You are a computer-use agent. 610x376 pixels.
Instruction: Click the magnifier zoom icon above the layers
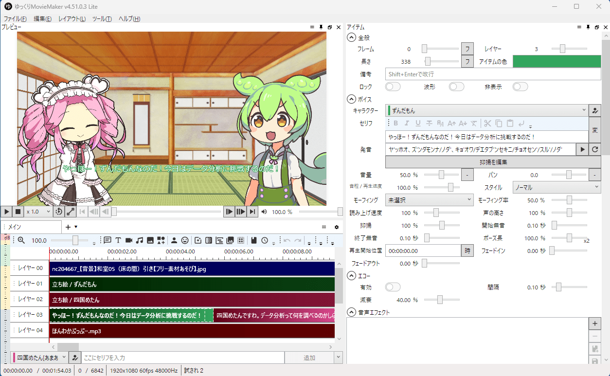(20, 240)
